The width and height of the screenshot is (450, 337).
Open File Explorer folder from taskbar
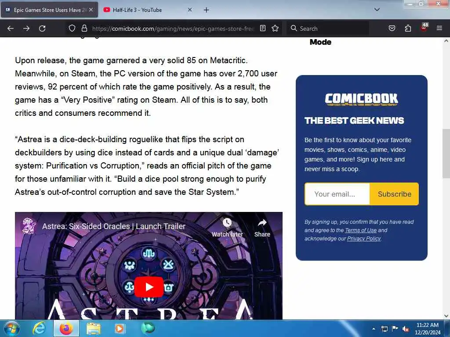coord(94,328)
